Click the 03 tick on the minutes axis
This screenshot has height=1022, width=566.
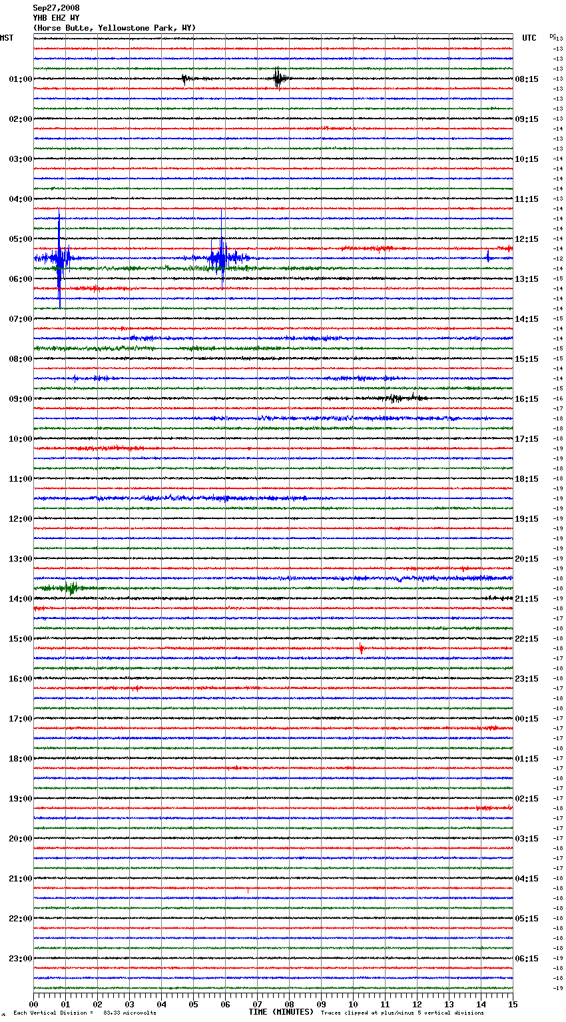[x=129, y=1004]
